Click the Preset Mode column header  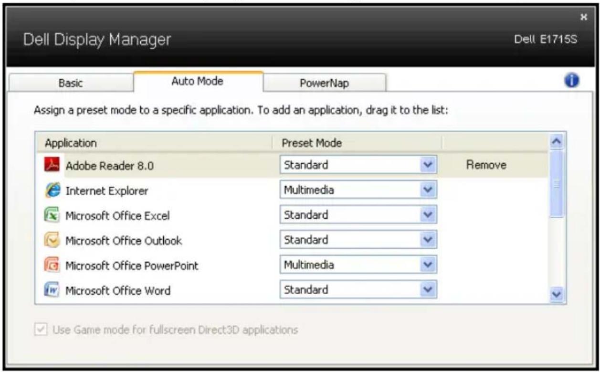tap(357, 143)
